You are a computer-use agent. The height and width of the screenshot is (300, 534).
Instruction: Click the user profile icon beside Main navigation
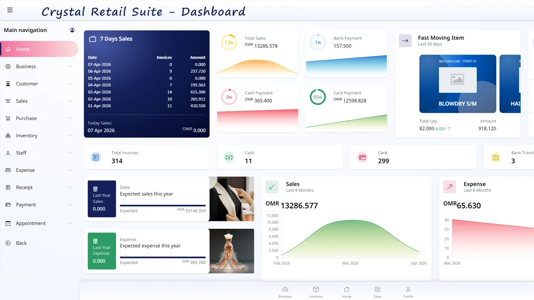(72, 29)
